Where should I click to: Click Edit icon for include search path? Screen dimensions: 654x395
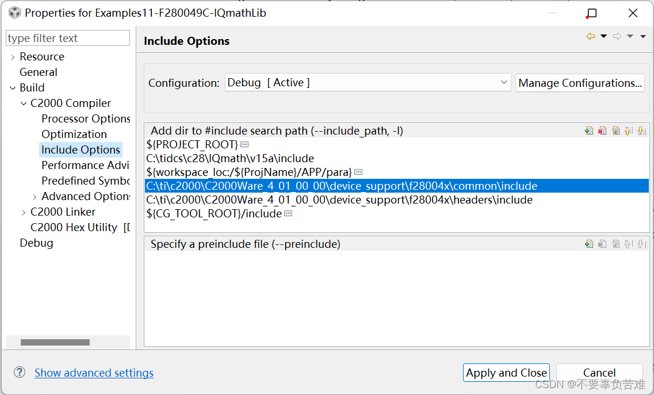615,131
